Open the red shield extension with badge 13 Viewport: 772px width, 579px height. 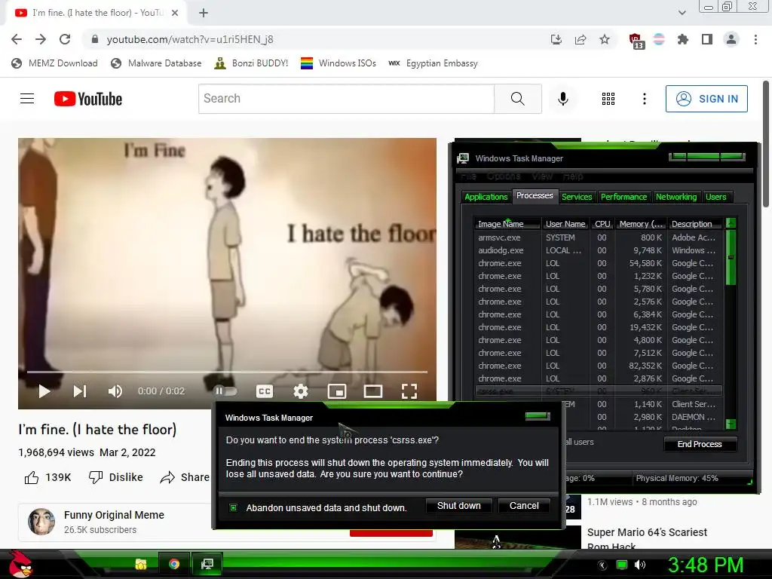coord(636,41)
